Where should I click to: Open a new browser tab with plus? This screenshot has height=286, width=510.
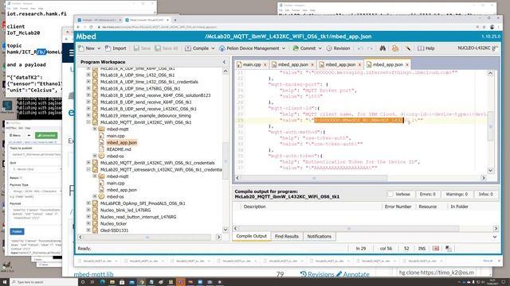[x=175, y=20]
